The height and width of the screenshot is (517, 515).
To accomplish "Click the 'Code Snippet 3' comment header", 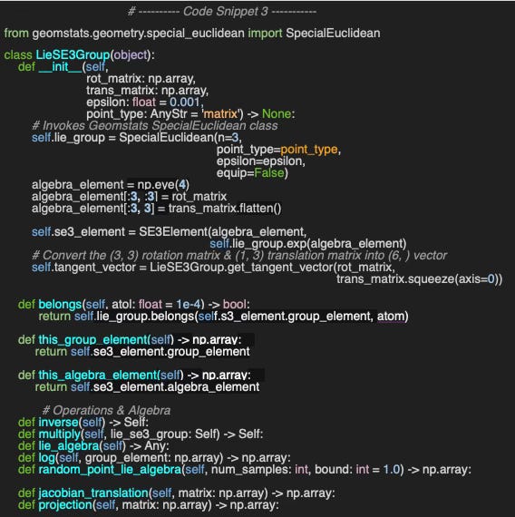I will (222, 12).
